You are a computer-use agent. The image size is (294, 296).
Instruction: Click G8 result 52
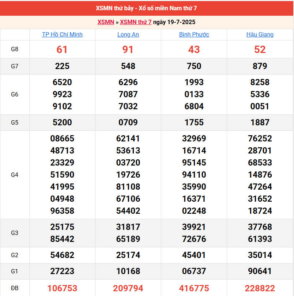[260, 49]
